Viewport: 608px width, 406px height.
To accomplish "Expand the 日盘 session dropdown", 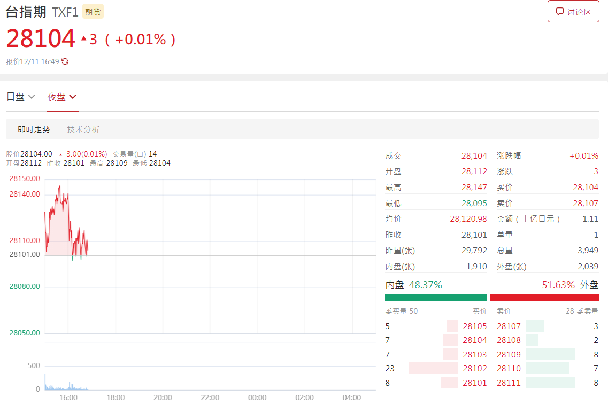I will pyautogui.click(x=20, y=97).
